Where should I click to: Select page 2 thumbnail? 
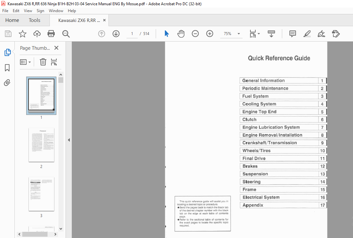41,145
